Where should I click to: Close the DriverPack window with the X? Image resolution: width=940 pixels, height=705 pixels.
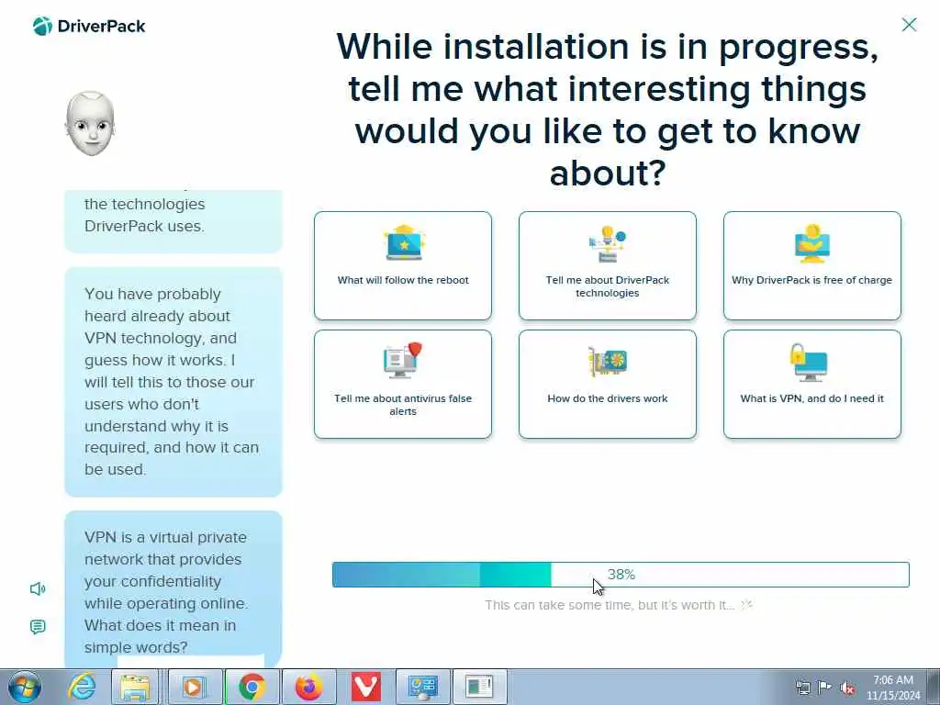click(909, 25)
